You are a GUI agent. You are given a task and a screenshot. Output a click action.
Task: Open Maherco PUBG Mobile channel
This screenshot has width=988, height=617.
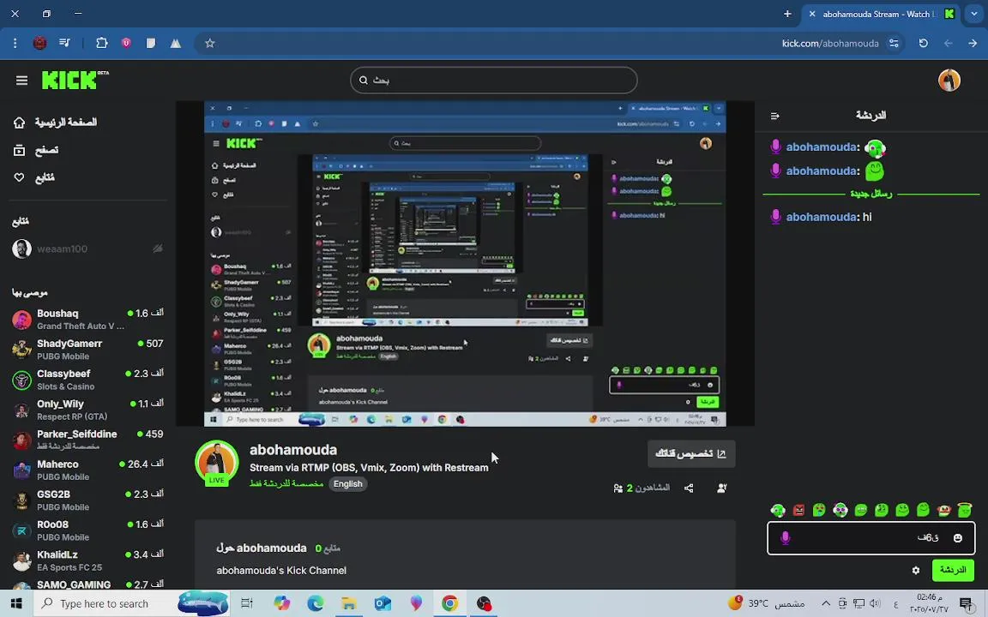tap(87, 470)
